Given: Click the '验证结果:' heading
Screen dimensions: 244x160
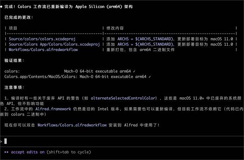Looking at the screenshot, I should [14, 61].
